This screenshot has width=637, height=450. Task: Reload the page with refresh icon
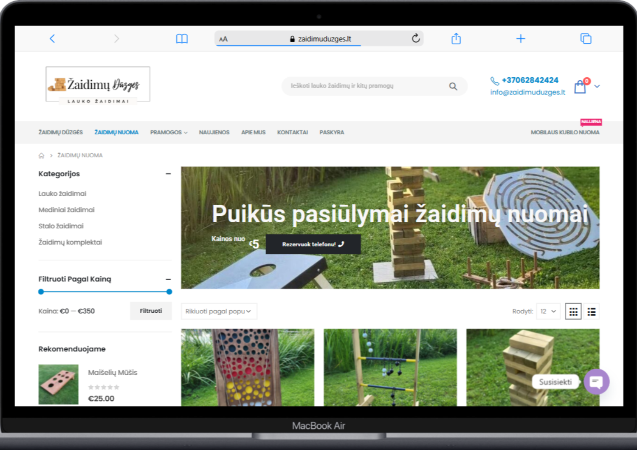tap(416, 39)
